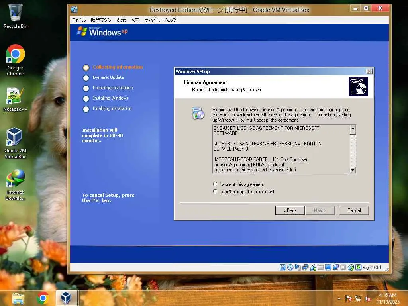Screen dimensions: 408x306
Task: Select 'I accept this agreement' radio button
Action: [215, 184]
